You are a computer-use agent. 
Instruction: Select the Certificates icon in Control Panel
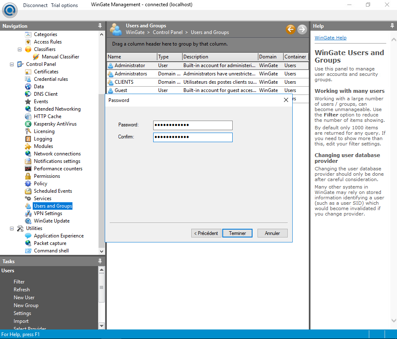tap(28, 72)
